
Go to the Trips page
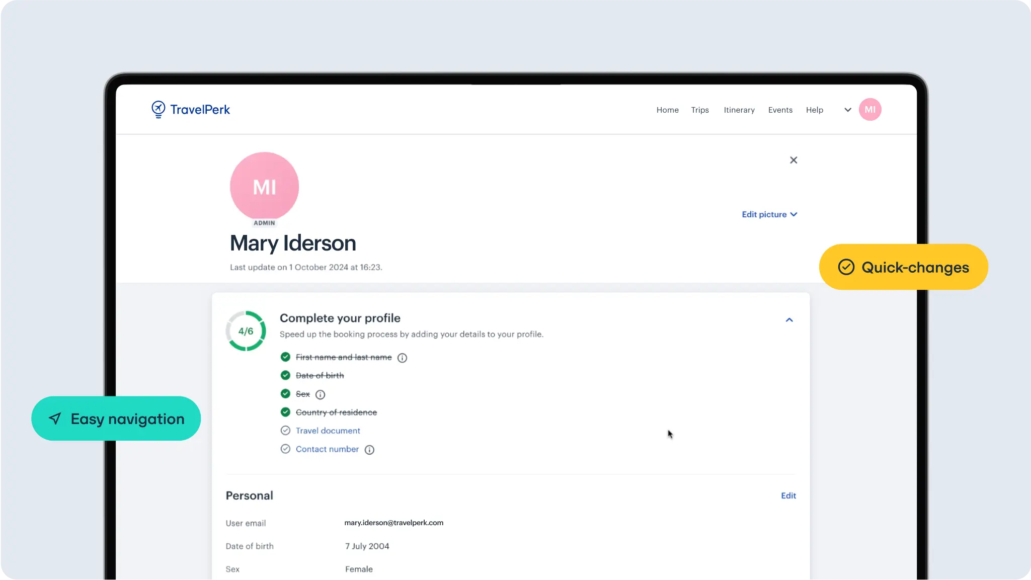pos(700,110)
